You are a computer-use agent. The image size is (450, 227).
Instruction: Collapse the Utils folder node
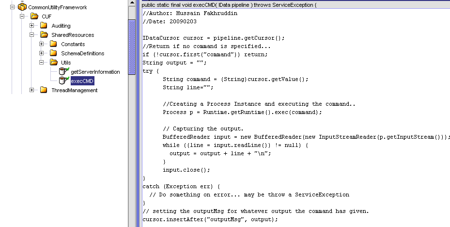tap(41, 63)
